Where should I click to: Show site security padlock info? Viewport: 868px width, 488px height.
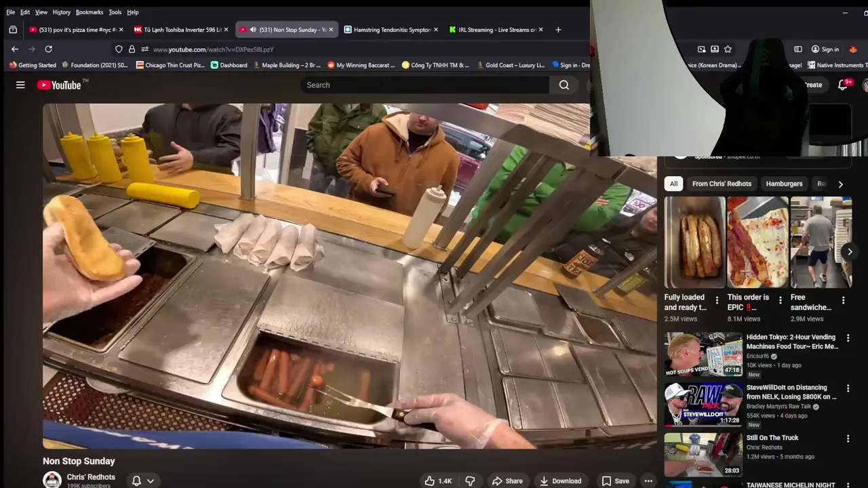[x=132, y=49]
